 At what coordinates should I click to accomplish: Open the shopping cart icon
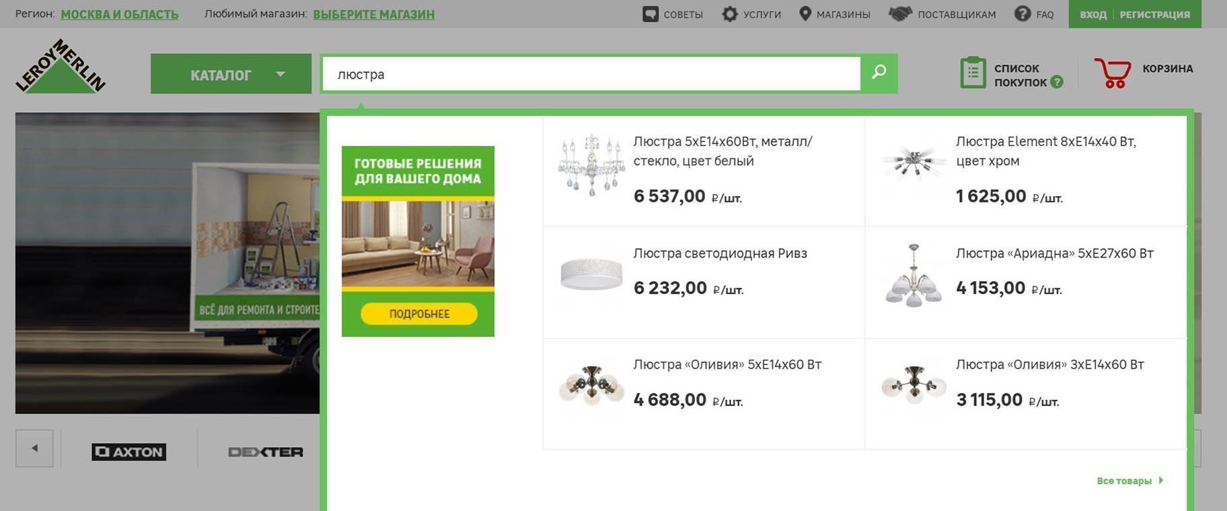[1112, 73]
